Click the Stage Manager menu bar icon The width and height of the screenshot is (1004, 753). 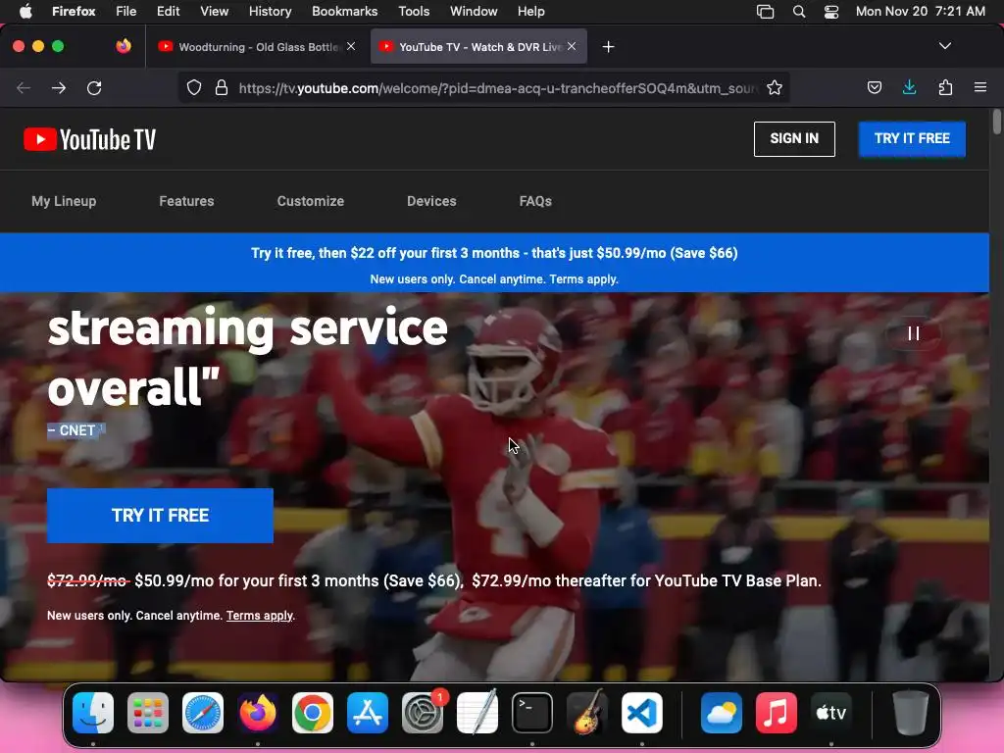[765, 12]
